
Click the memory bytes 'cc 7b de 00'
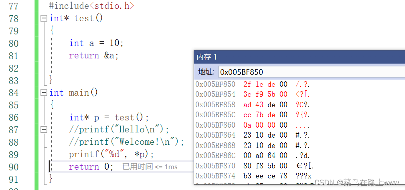(265, 114)
